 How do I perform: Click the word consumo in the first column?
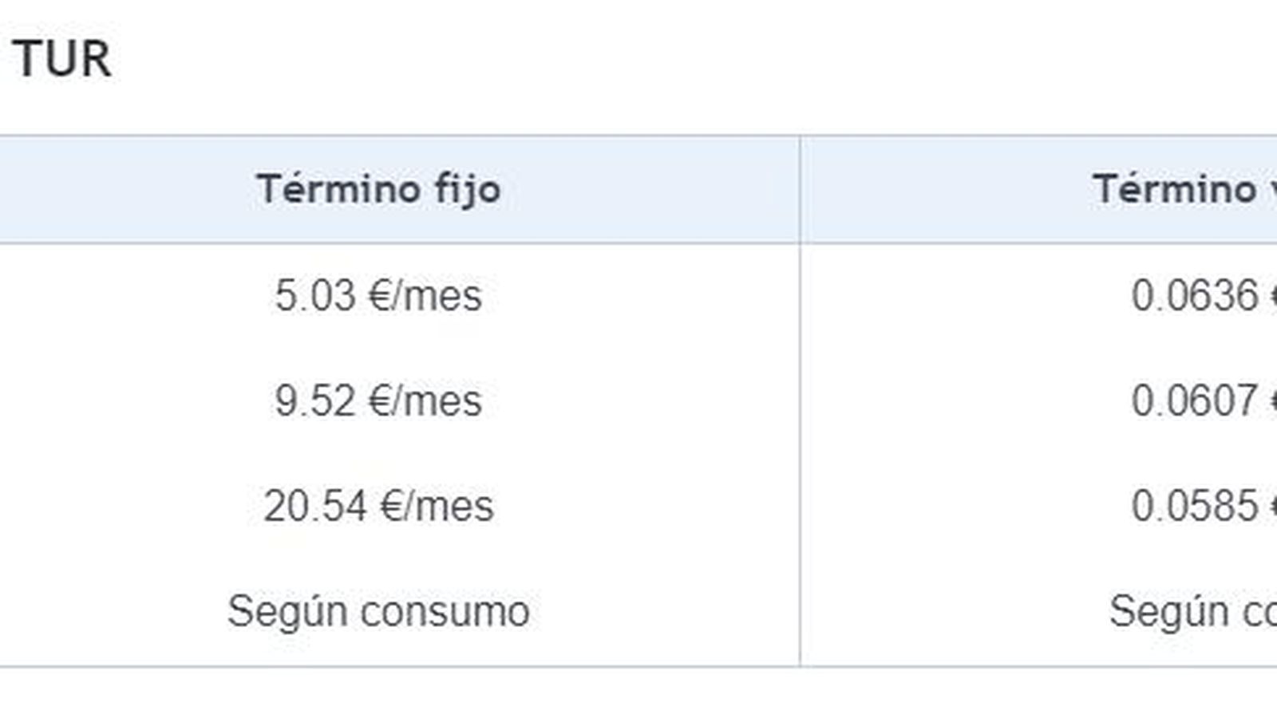pyautogui.click(x=445, y=612)
